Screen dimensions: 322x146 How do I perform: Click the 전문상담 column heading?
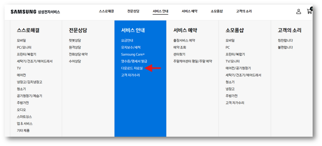(78, 30)
